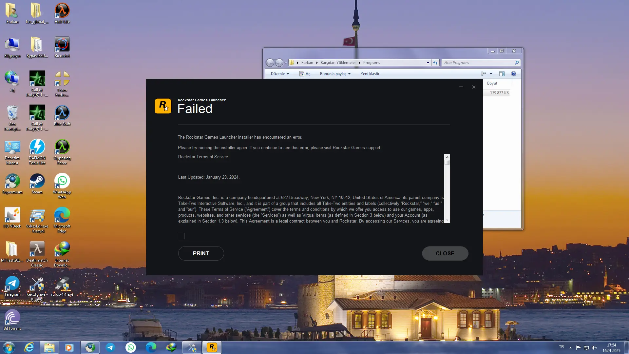Open the Steam desktop shortcut

pos(37,184)
